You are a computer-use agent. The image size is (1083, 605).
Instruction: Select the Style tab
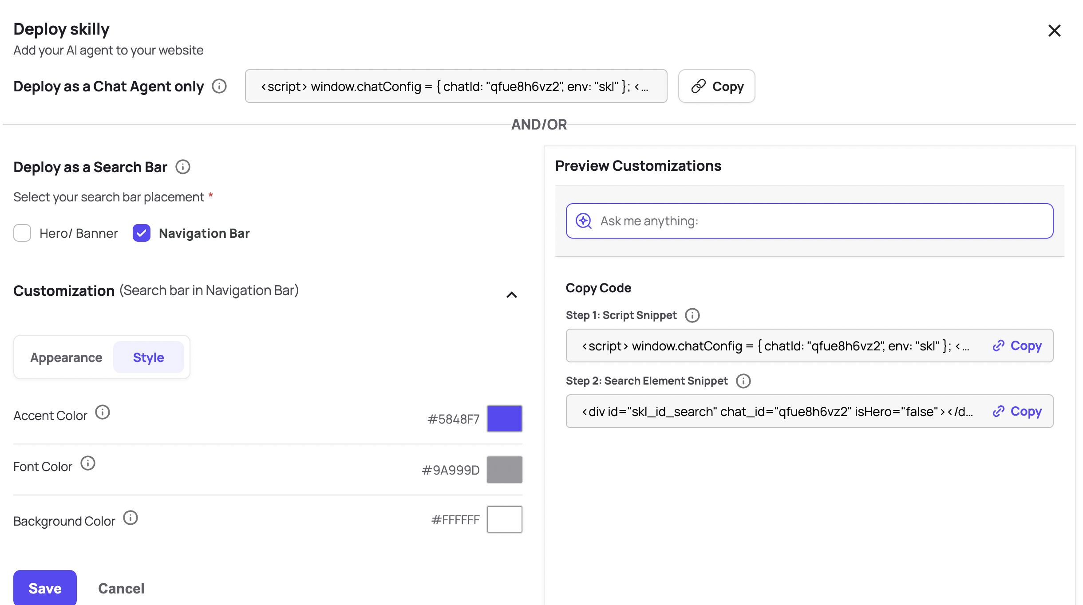pos(149,357)
